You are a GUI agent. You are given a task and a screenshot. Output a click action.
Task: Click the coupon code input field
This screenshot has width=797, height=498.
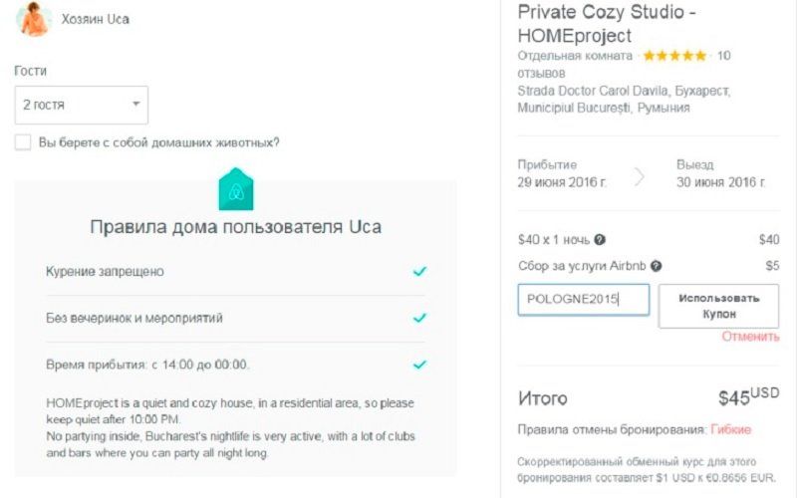(x=583, y=300)
